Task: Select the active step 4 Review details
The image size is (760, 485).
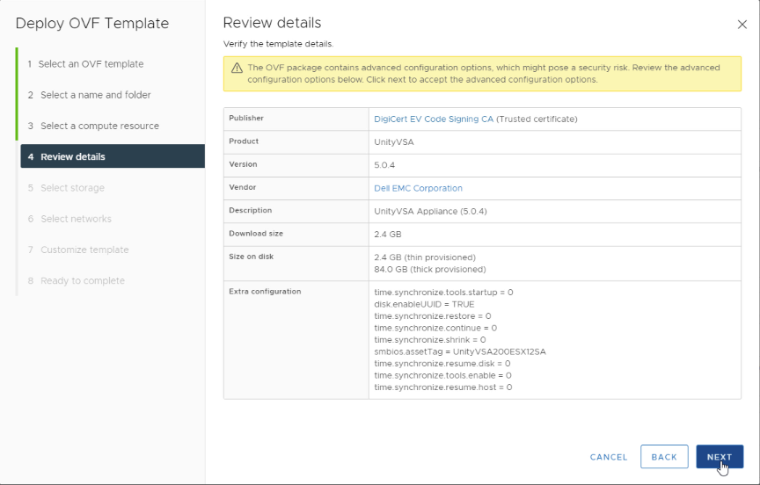Action: [x=113, y=156]
